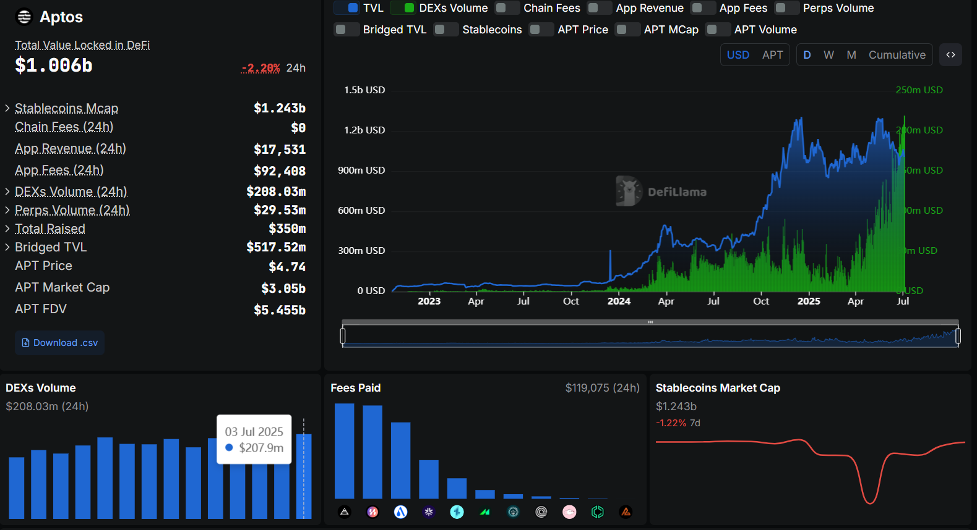This screenshot has width=977, height=530.
Task: Click the -1.22% 7d change text
Action: tap(678, 423)
